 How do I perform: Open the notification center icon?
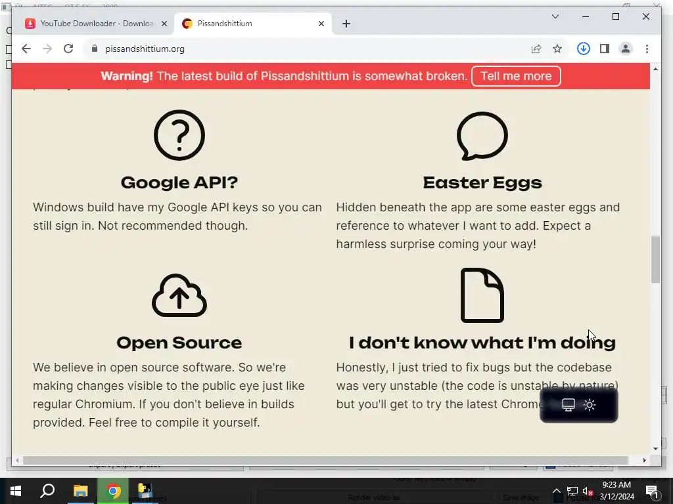[x=653, y=491]
